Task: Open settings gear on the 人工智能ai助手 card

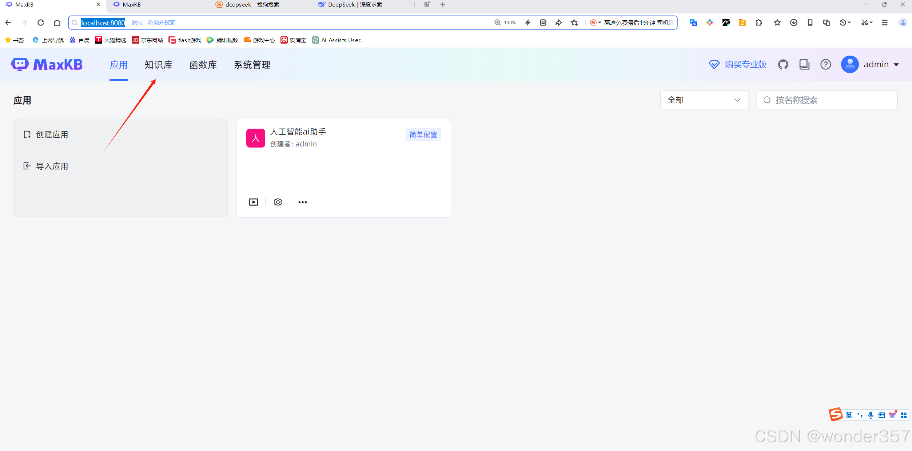Action: [x=278, y=202]
